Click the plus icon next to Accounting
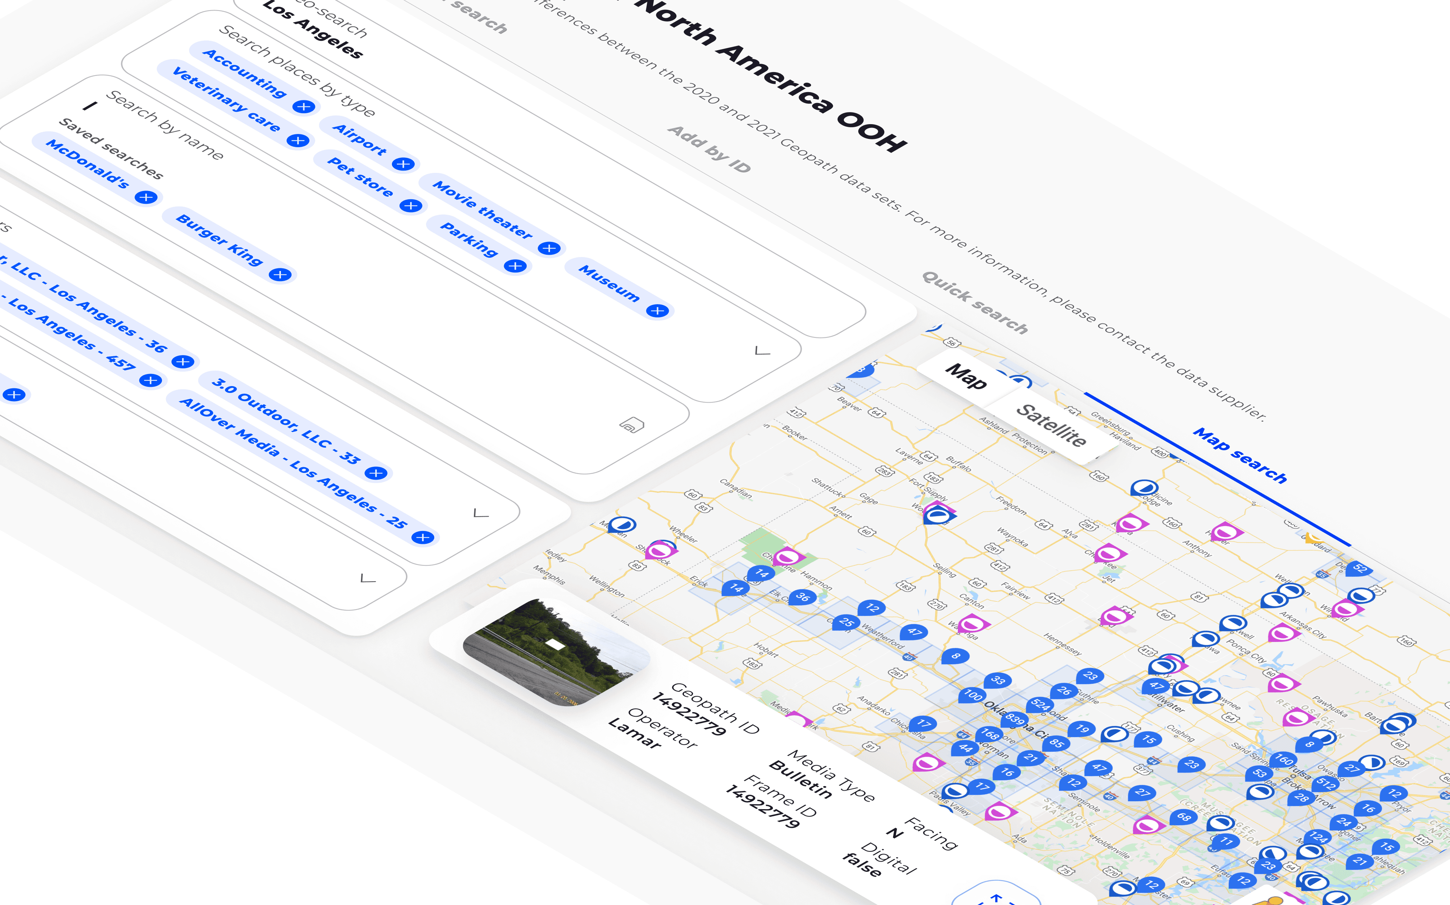1450x905 pixels. pyautogui.click(x=304, y=107)
